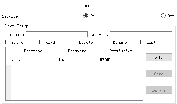The height and width of the screenshot is (104, 177).
Task: Click the Save button
Action: [159, 74]
